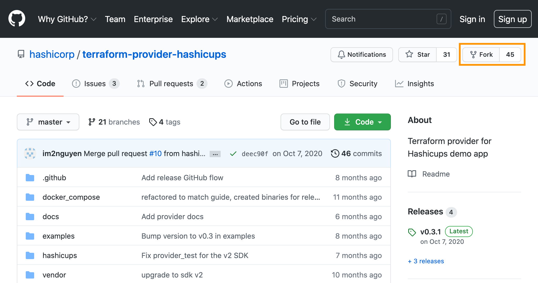Click the v0.3.1 release tag icon
538x283 pixels.
pos(412,232)
